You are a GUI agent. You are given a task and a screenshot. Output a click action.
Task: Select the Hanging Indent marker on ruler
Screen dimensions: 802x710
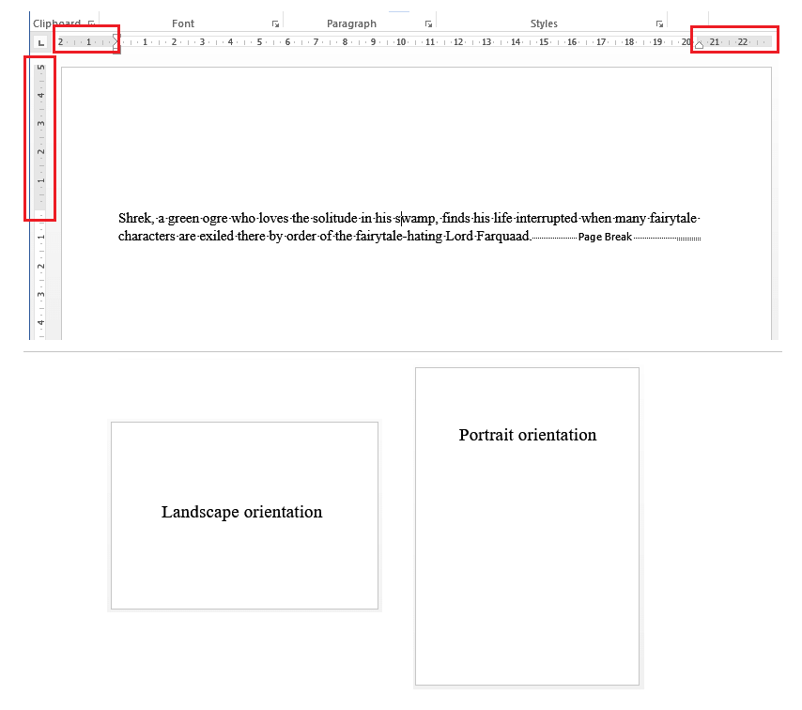coord(115,43)
